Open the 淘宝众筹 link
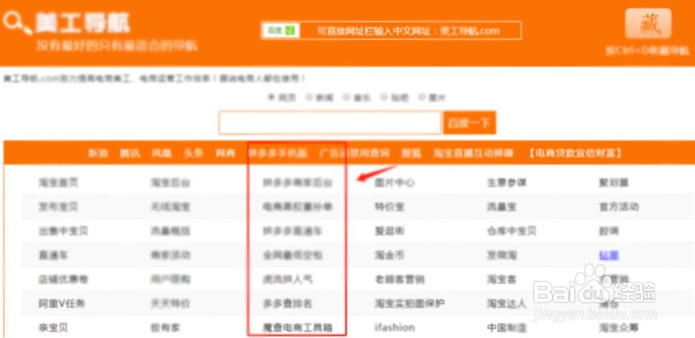Image resolution: width=695 pixels, height=338 pixels. point(619,328)
